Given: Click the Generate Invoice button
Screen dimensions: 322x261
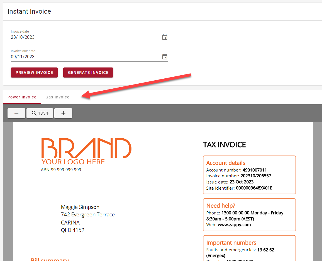Looking at the screenshot, I should (x=88, y=72).
